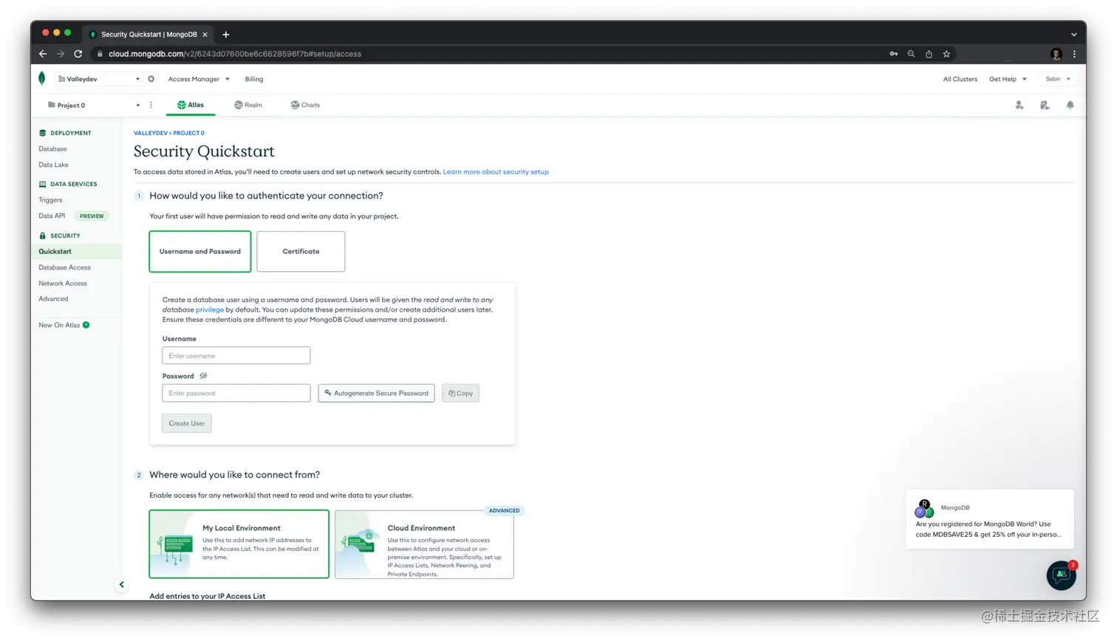Open the project activity feed icon
Image resolution: width=1117 pixels, height=641 pixels.
[x=1045, y=105]
